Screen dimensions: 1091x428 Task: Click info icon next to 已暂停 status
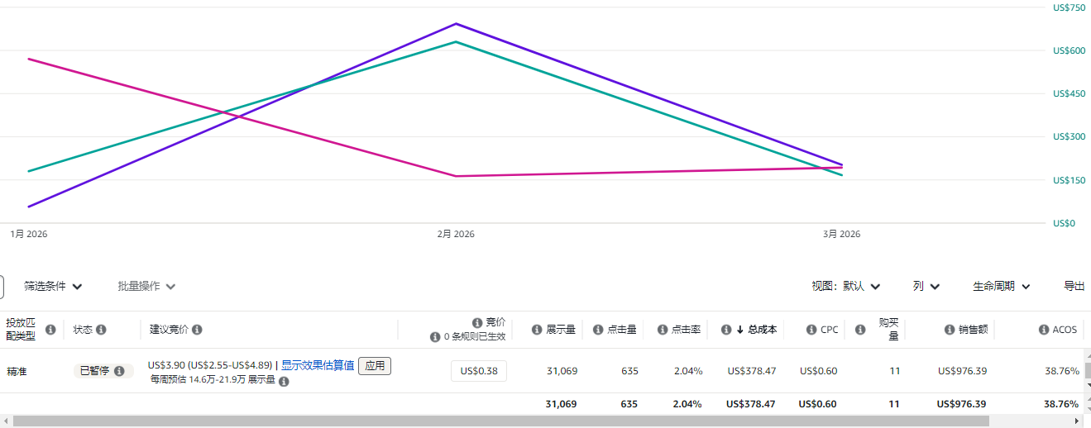pos(119,372)
